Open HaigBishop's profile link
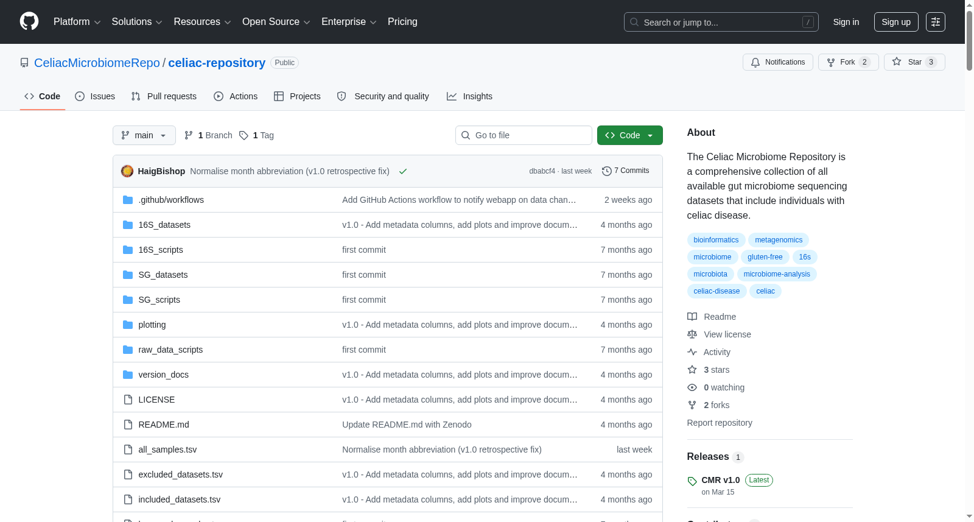This screenshot has height=522, width=974. click(161, 171)
